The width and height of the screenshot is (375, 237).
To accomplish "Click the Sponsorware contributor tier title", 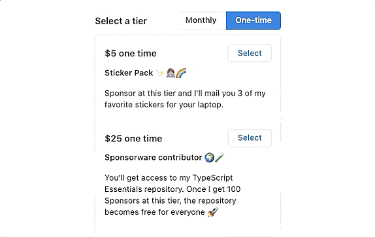I will [x=154, y=157].
